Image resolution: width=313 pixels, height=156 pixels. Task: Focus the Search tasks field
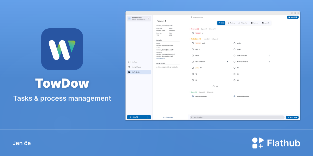[237, 118]
